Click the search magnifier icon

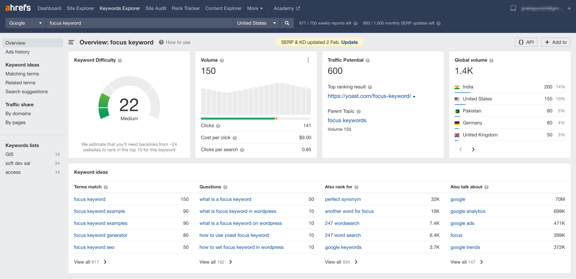(286, 23)
